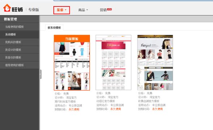Collapse the sidebar using the handle arrow

(40, 74)
